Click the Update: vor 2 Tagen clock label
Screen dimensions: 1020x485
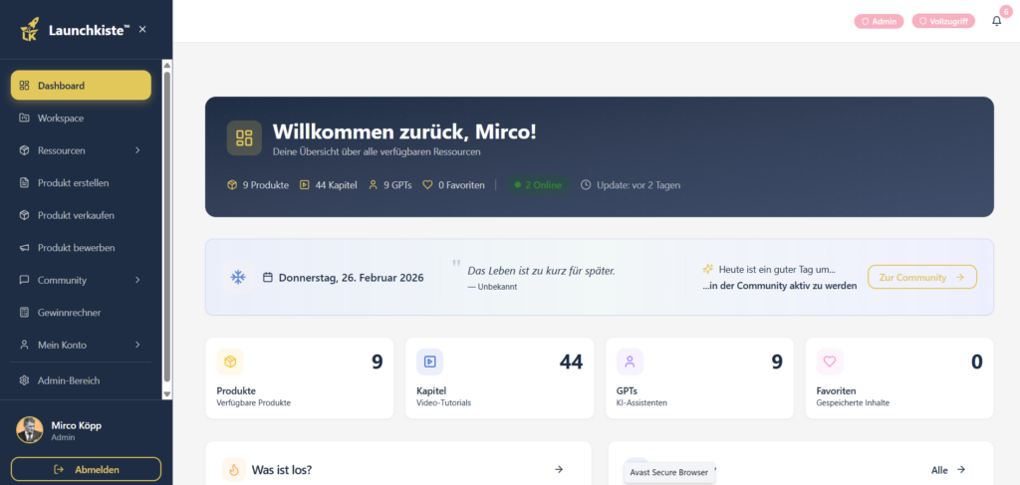pos(631,185)
